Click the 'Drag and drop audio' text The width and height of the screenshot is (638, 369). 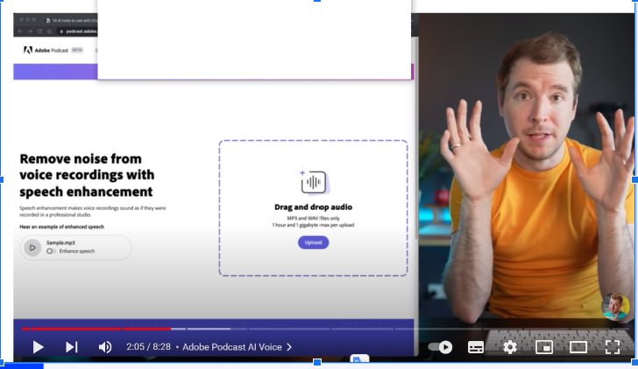pyautogui.click(x=314, y=207)
